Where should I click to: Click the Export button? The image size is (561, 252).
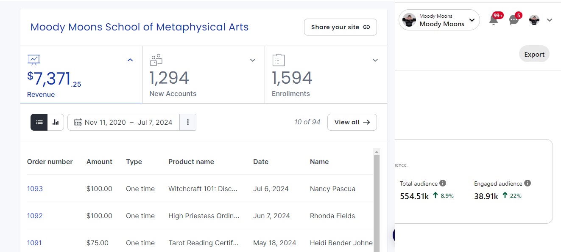[x=534, y=54]
